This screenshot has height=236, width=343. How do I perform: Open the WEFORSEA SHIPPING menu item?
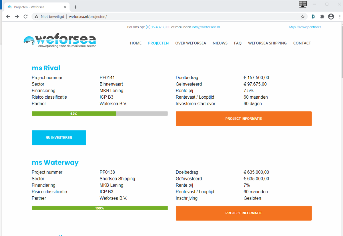[267, 43]
